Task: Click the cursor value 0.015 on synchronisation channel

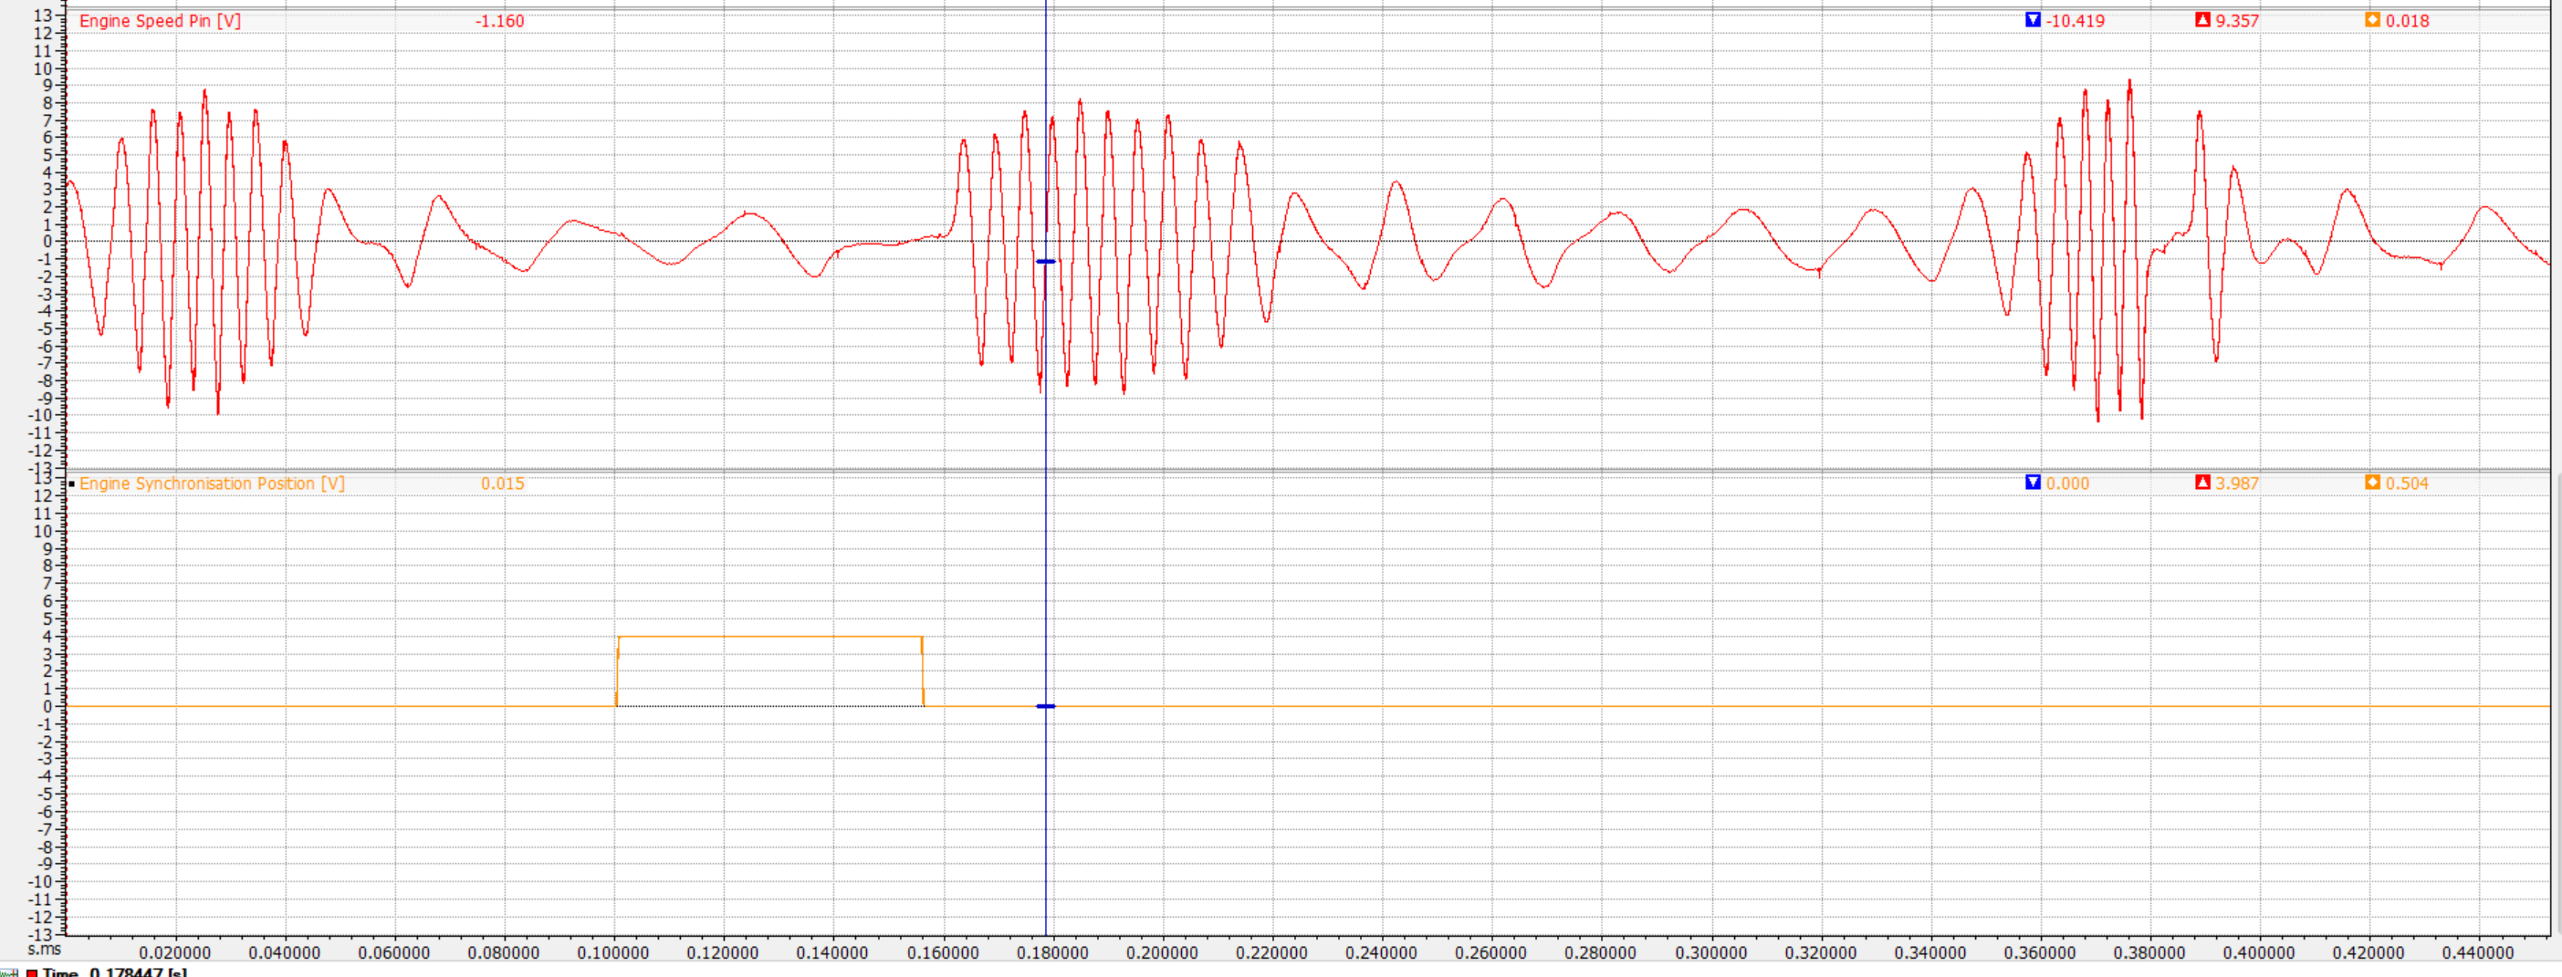Action: pyautogui.click(x=502, y=483)
